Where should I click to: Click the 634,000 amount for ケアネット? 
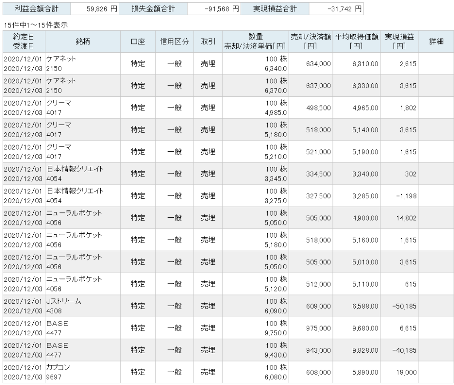click(318, 64)
